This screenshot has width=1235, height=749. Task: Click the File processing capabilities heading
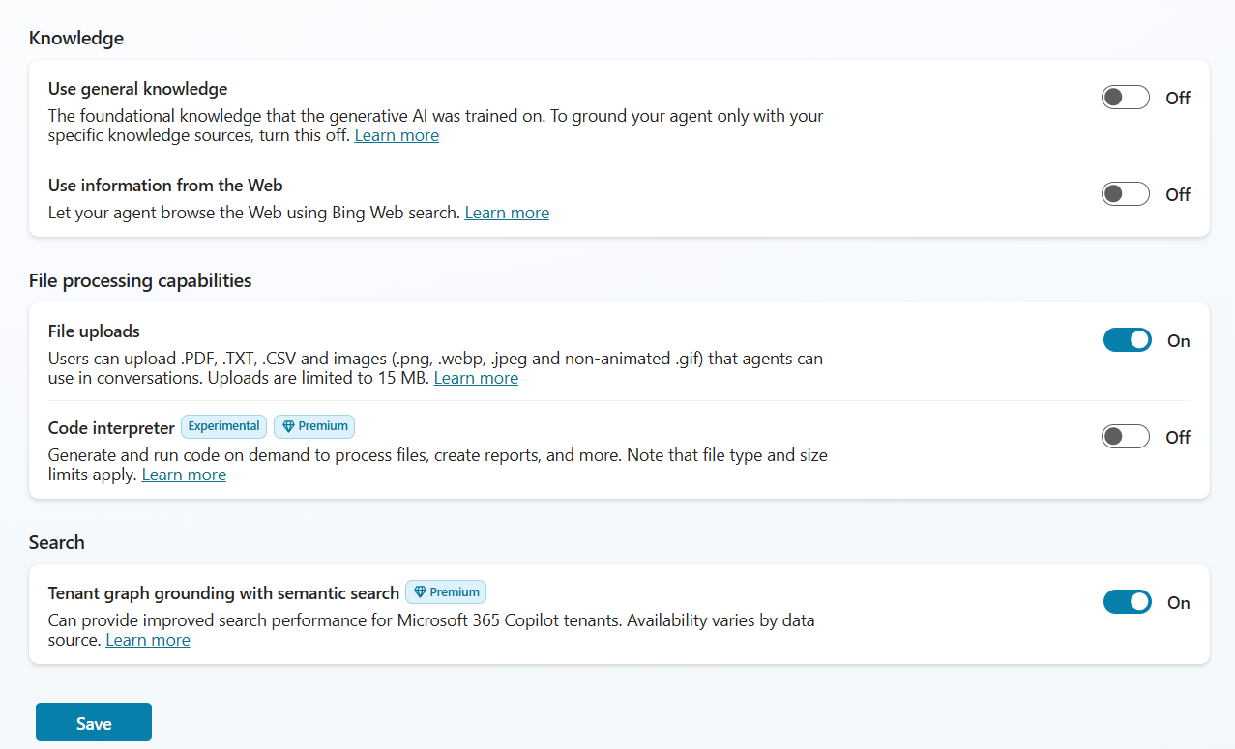(140, 281)
